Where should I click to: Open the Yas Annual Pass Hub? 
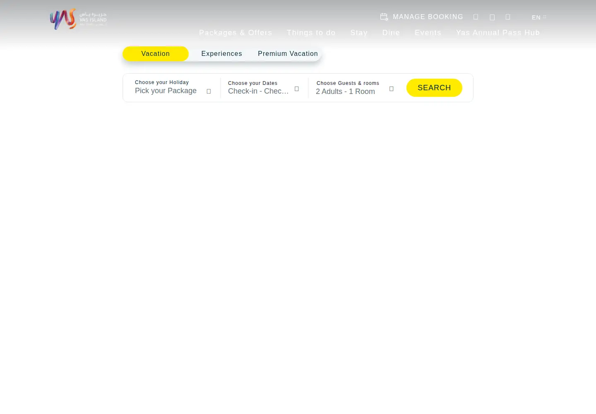(498, 33)
